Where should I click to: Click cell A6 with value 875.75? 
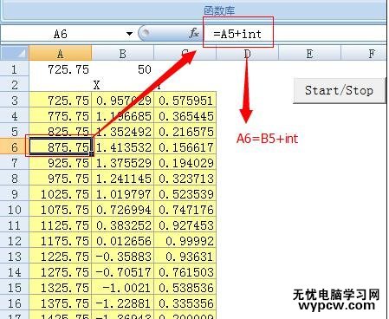(x=61, y=146)
